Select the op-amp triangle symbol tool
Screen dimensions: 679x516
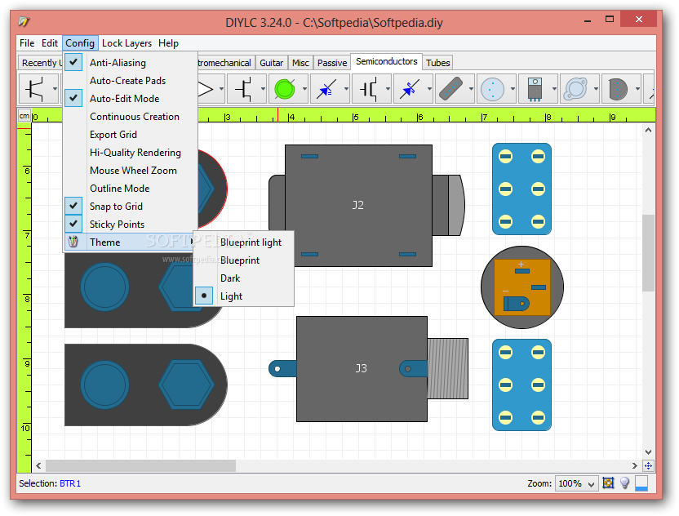tap(206, 89)
